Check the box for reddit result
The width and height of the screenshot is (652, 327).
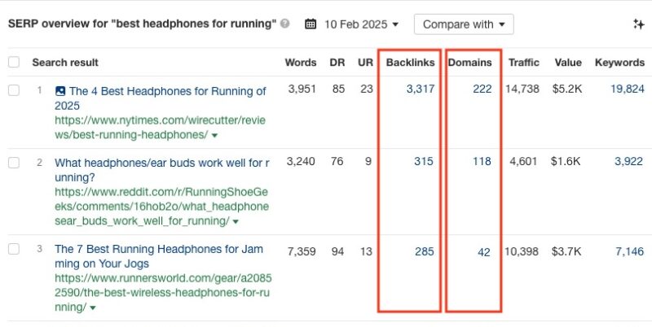click(x=14, y=163)
